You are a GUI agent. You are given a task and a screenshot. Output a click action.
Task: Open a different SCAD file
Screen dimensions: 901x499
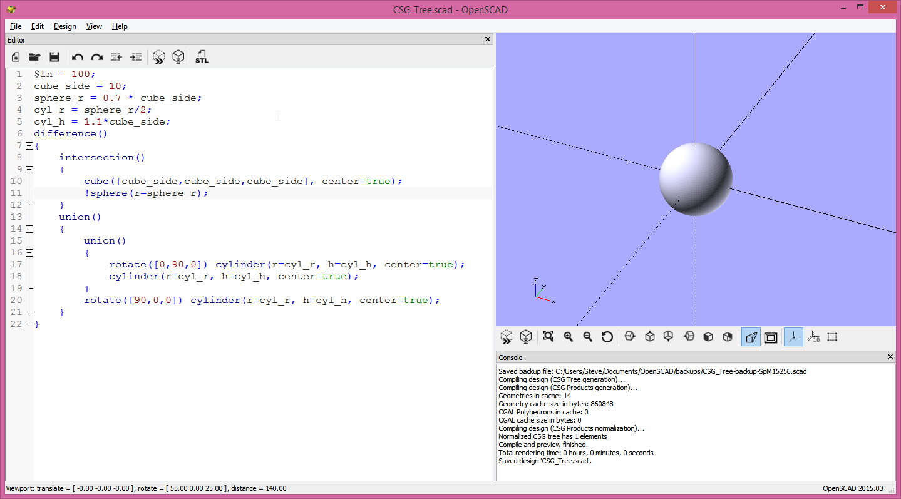pos(34,56)
